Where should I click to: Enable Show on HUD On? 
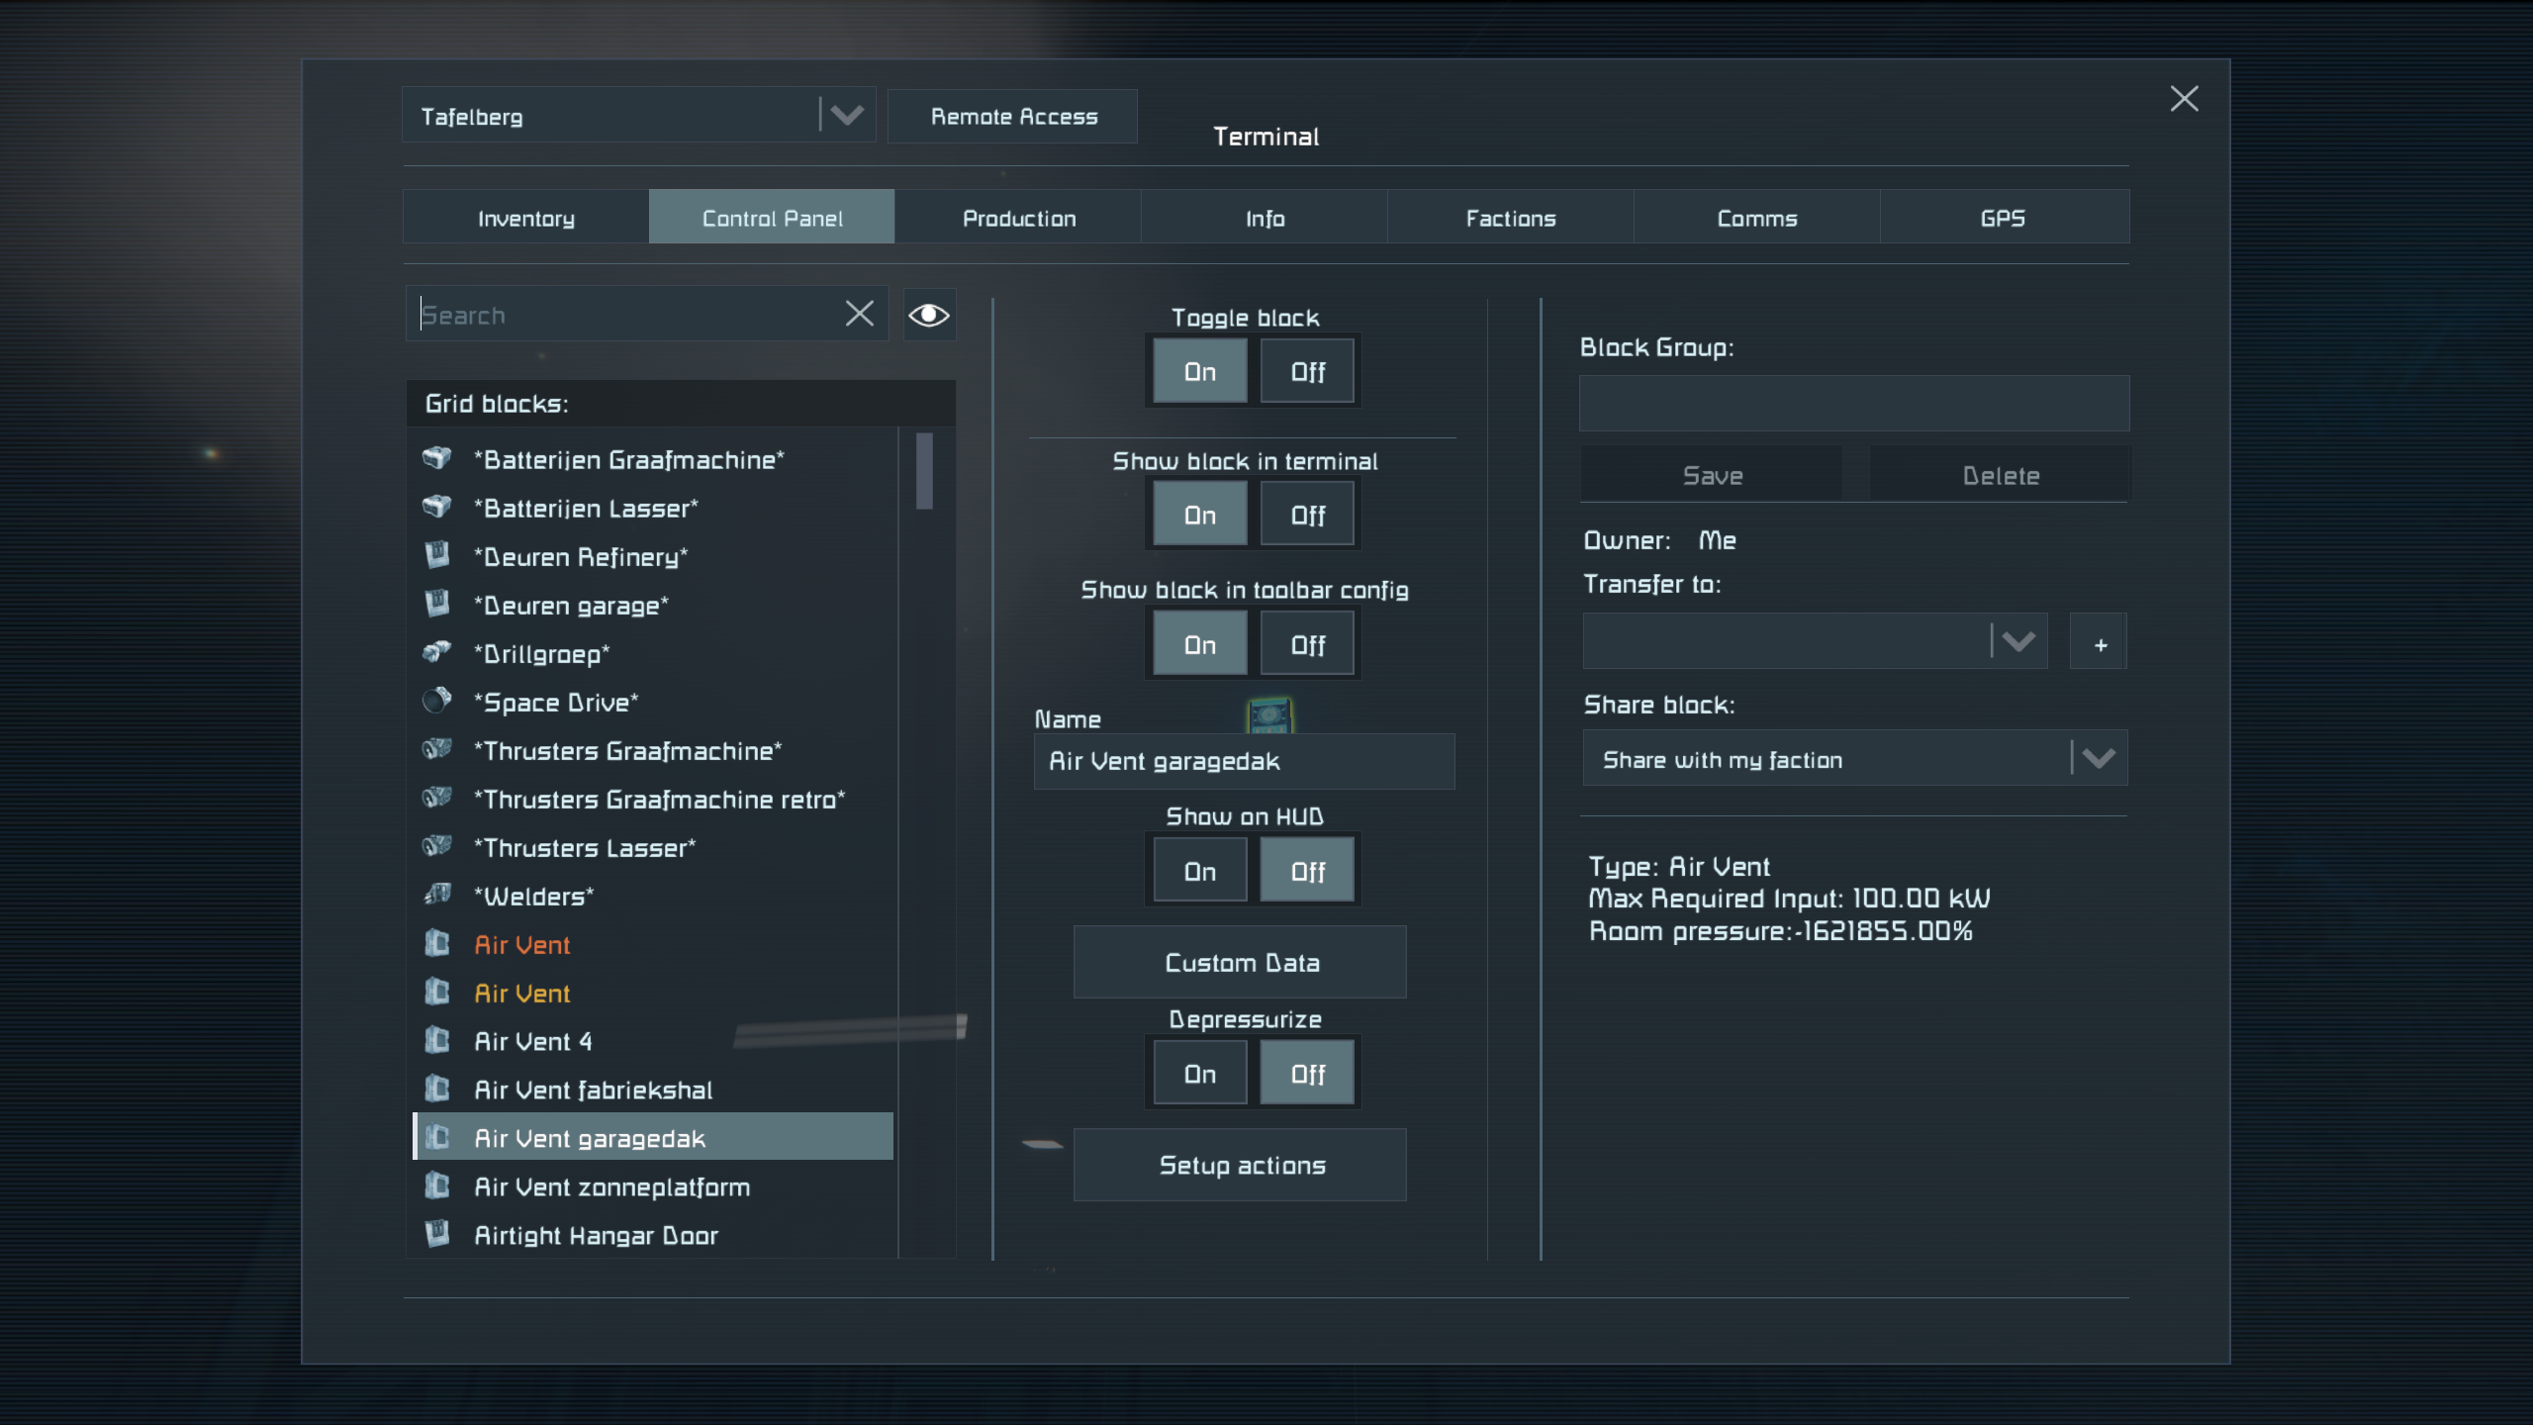[x=1199, y=871]
